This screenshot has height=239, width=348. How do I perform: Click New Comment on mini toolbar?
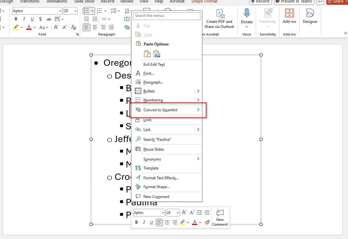(x=220, y=218)
